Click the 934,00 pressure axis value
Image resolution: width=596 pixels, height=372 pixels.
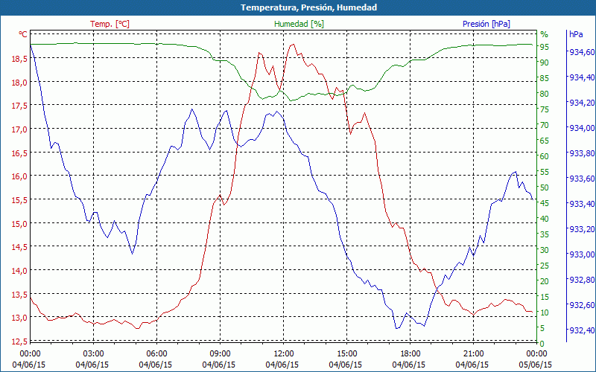(x=582, y=128)
